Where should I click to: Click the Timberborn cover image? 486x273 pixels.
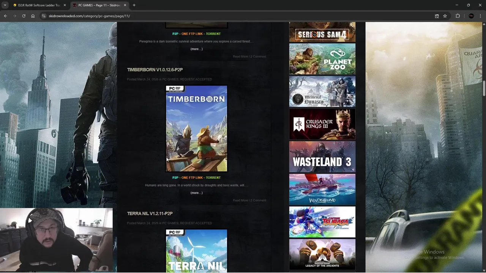pyautogui.click(x=196, y=129)
